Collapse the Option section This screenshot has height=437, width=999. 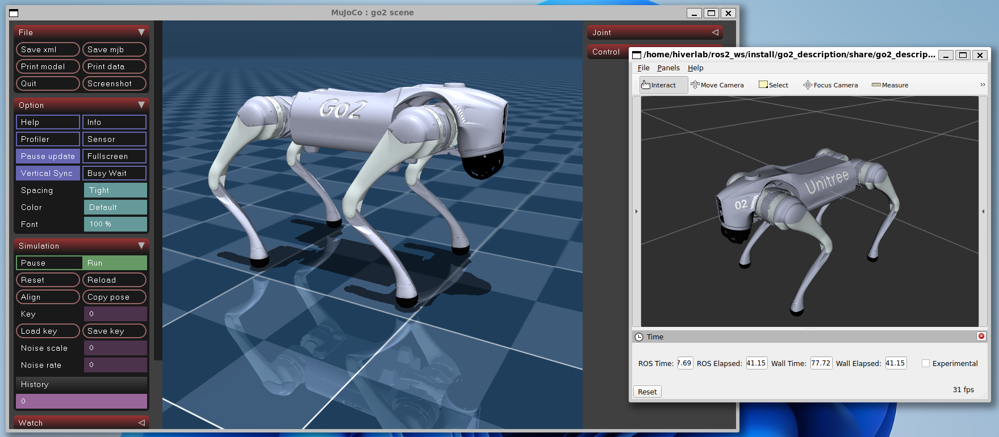pyautogui.click(x=81, y=105)
